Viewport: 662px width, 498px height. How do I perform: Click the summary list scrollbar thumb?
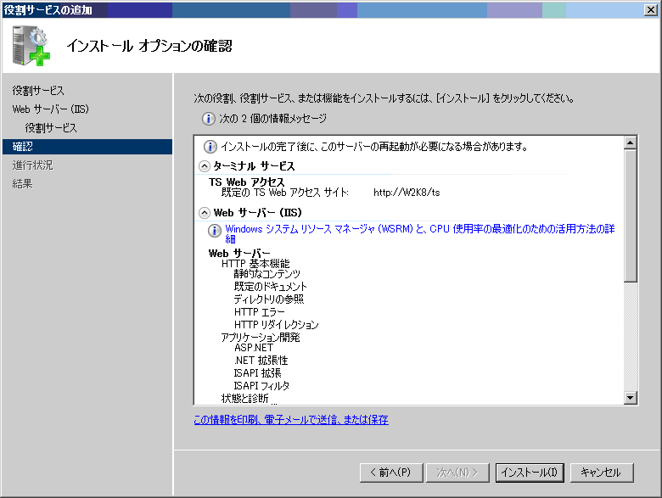pyautogui.click(x=631, y=215)
